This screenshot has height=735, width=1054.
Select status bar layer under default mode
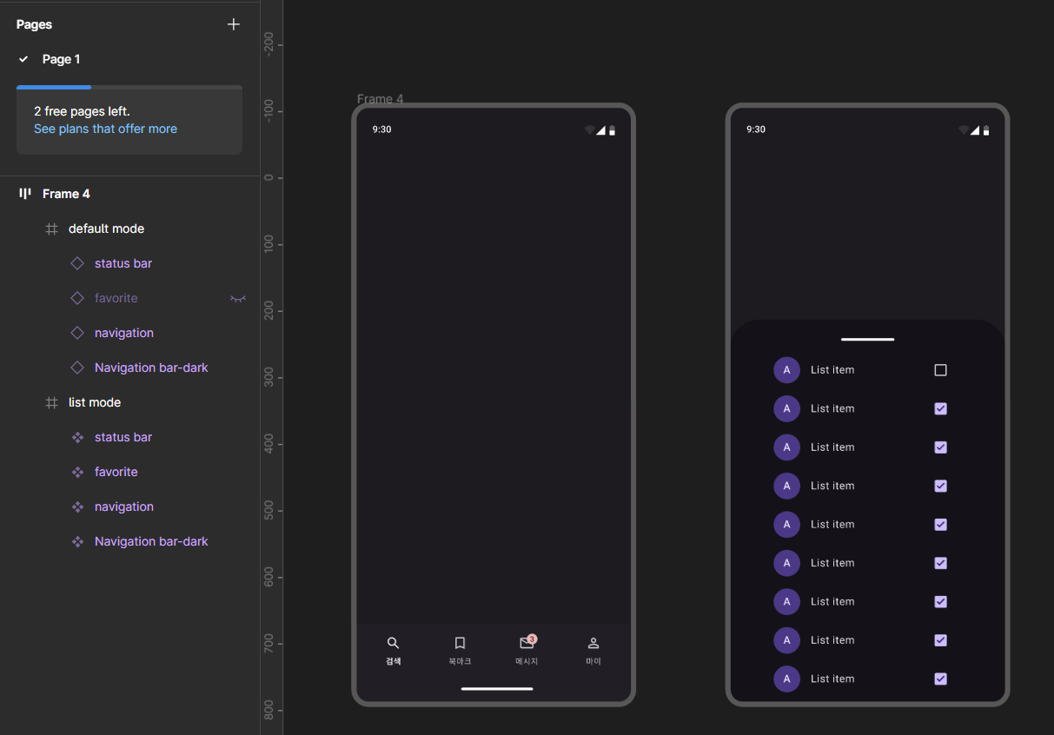click(x=123, y=263)
